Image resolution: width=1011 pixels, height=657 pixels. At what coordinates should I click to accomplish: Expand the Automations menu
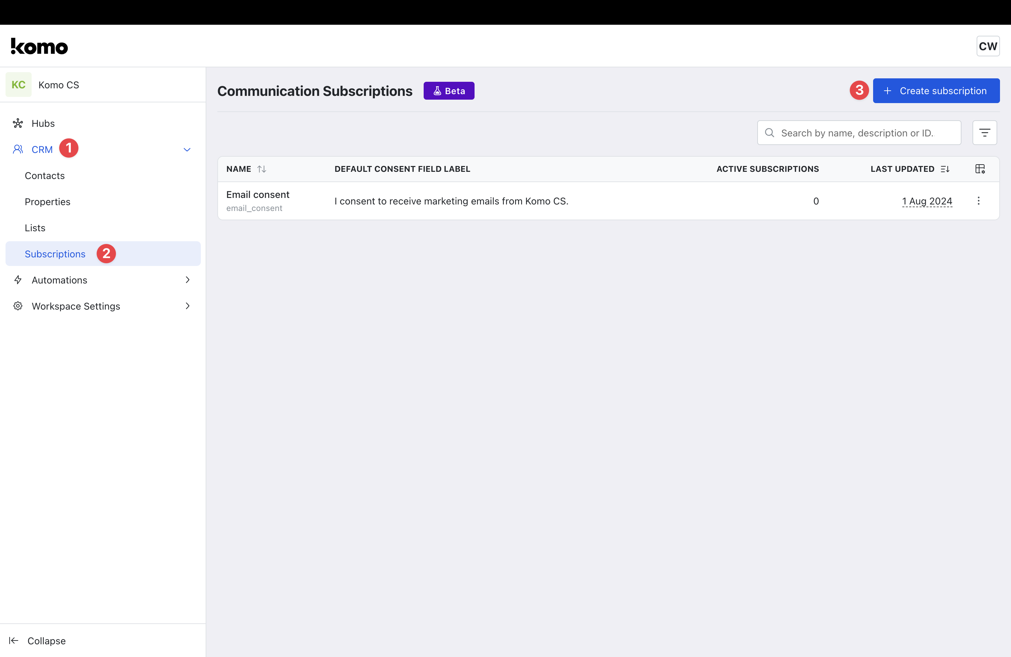59,280
